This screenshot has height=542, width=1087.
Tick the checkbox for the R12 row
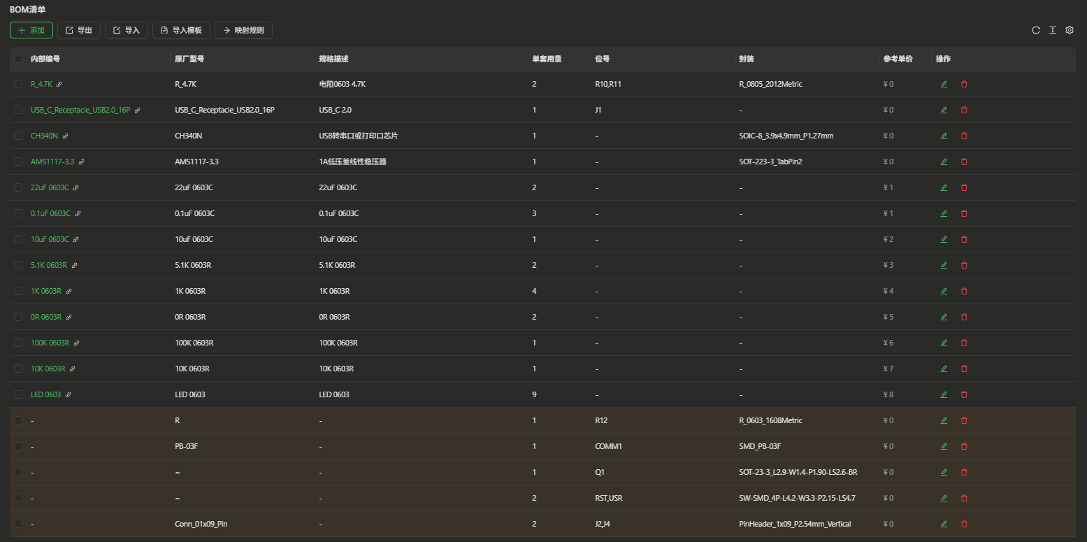(18, 420)
